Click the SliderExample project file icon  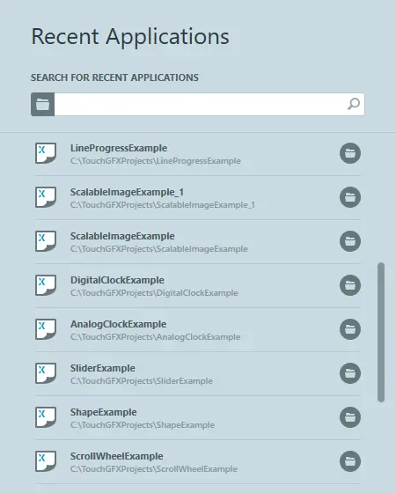(x=46, y=373)
